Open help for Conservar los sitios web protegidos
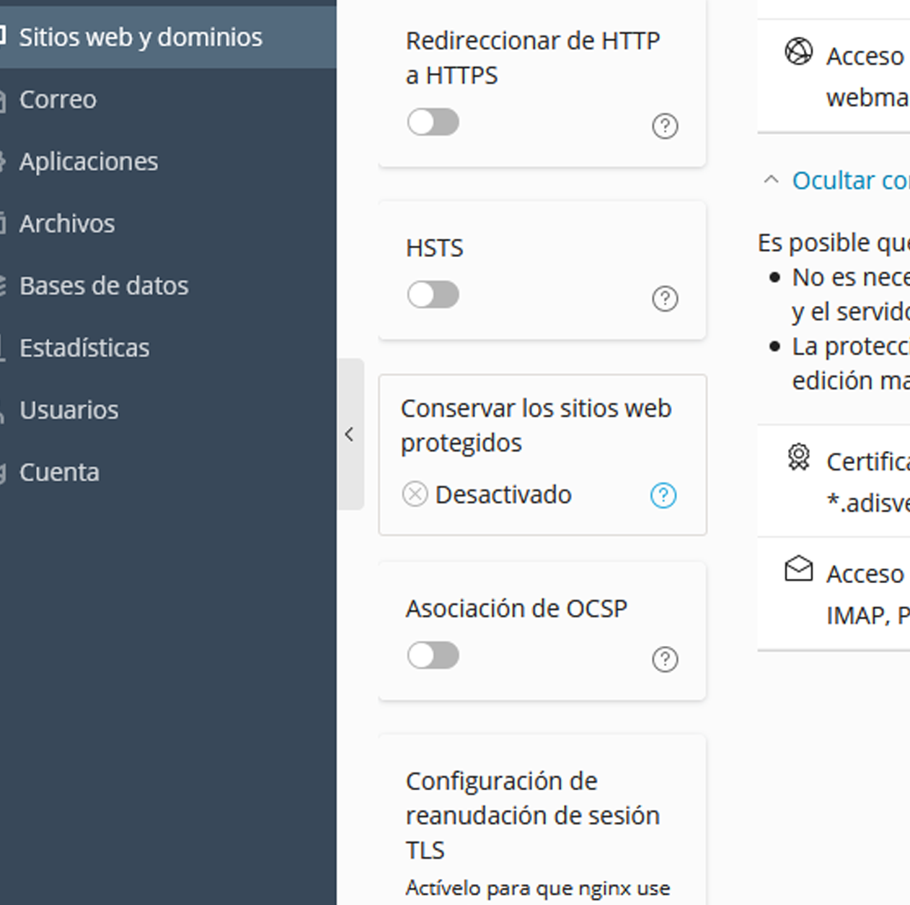Screen dimensions: 910x905 point(663,495)
